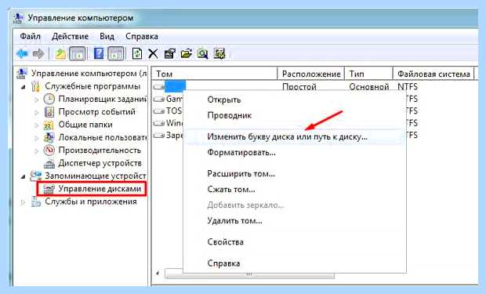The image size is (486, 294).
Task: Choose Открыть in the context menu
Action: (x=224, y=100)
